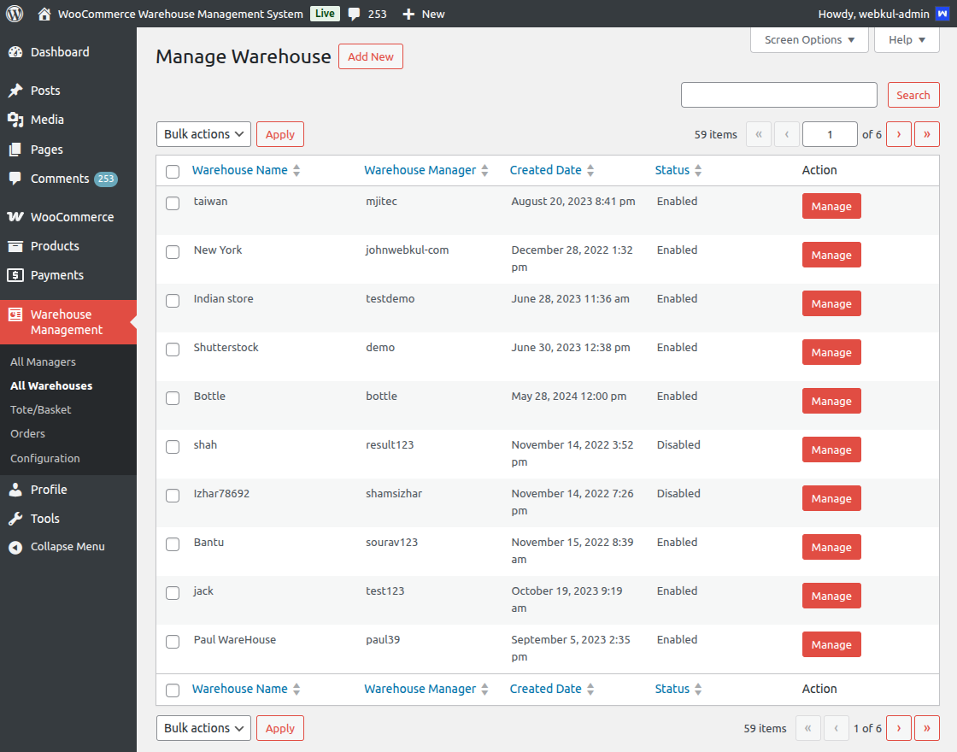The height and width of the screenshot is (752, 957).
Task: Click the warehouse search input field
Action: 778,95
